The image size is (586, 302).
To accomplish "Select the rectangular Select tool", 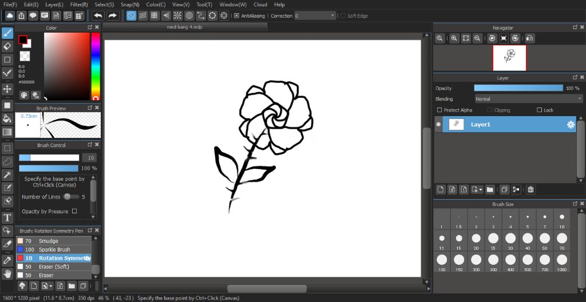I will [7, 148].
